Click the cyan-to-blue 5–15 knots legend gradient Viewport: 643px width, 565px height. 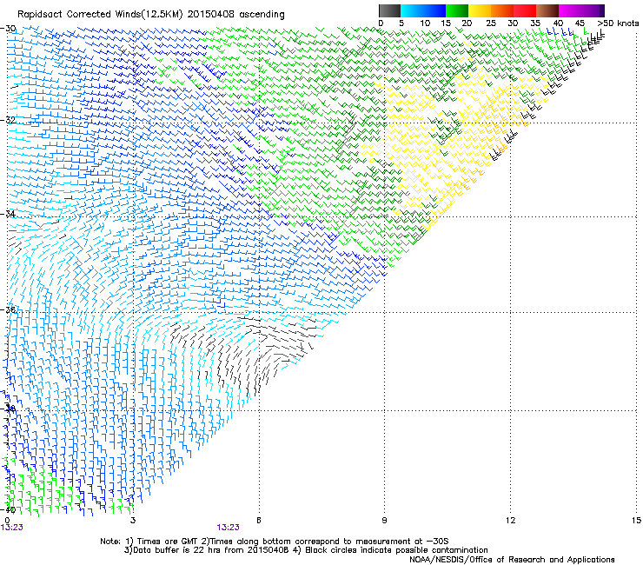click(x=423, y=10)
